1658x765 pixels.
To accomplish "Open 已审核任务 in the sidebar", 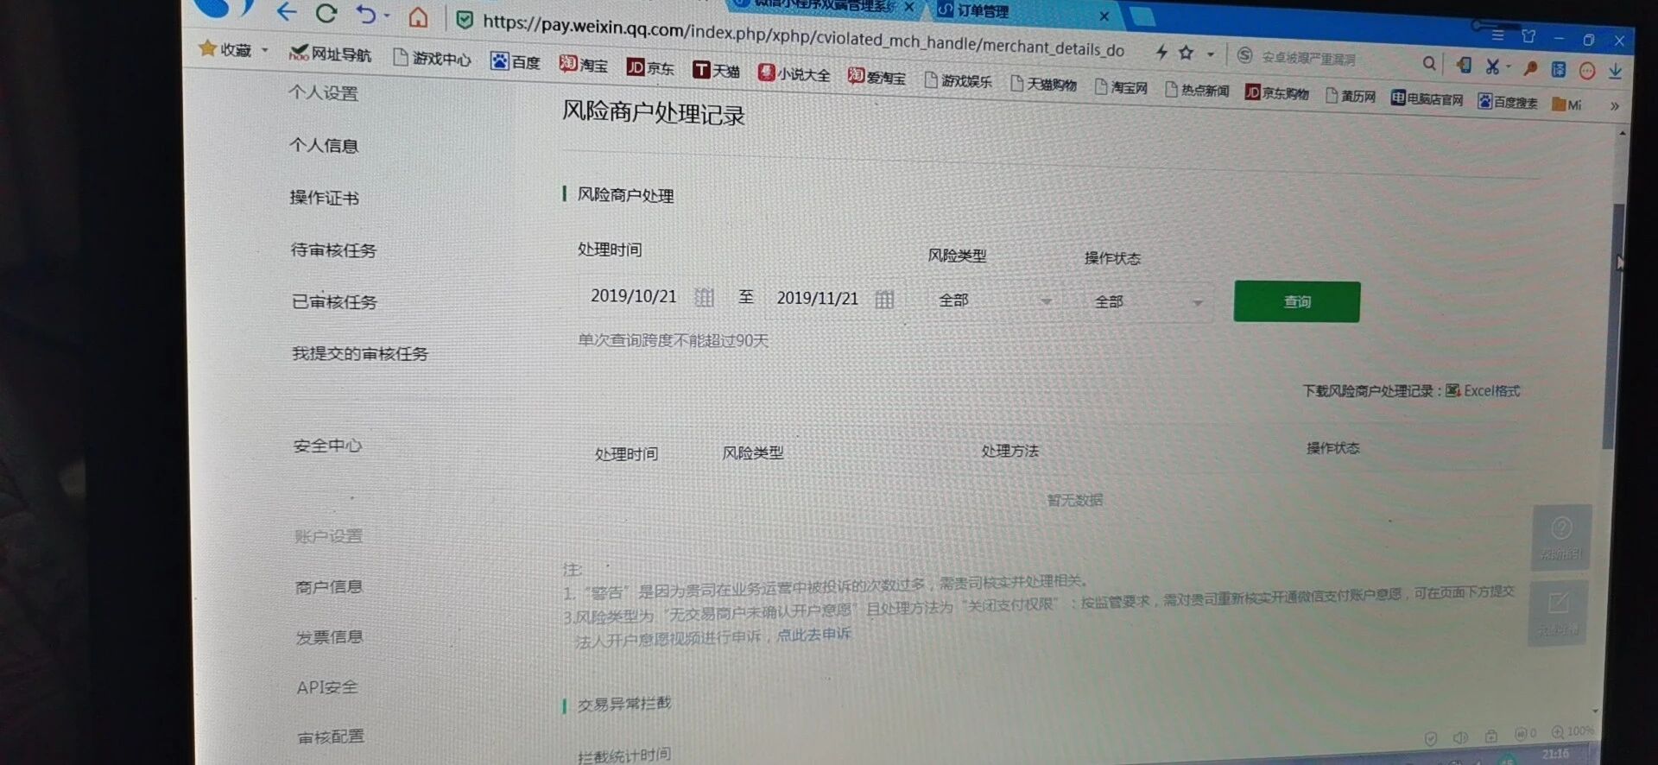I will click(x=334, y=302).
